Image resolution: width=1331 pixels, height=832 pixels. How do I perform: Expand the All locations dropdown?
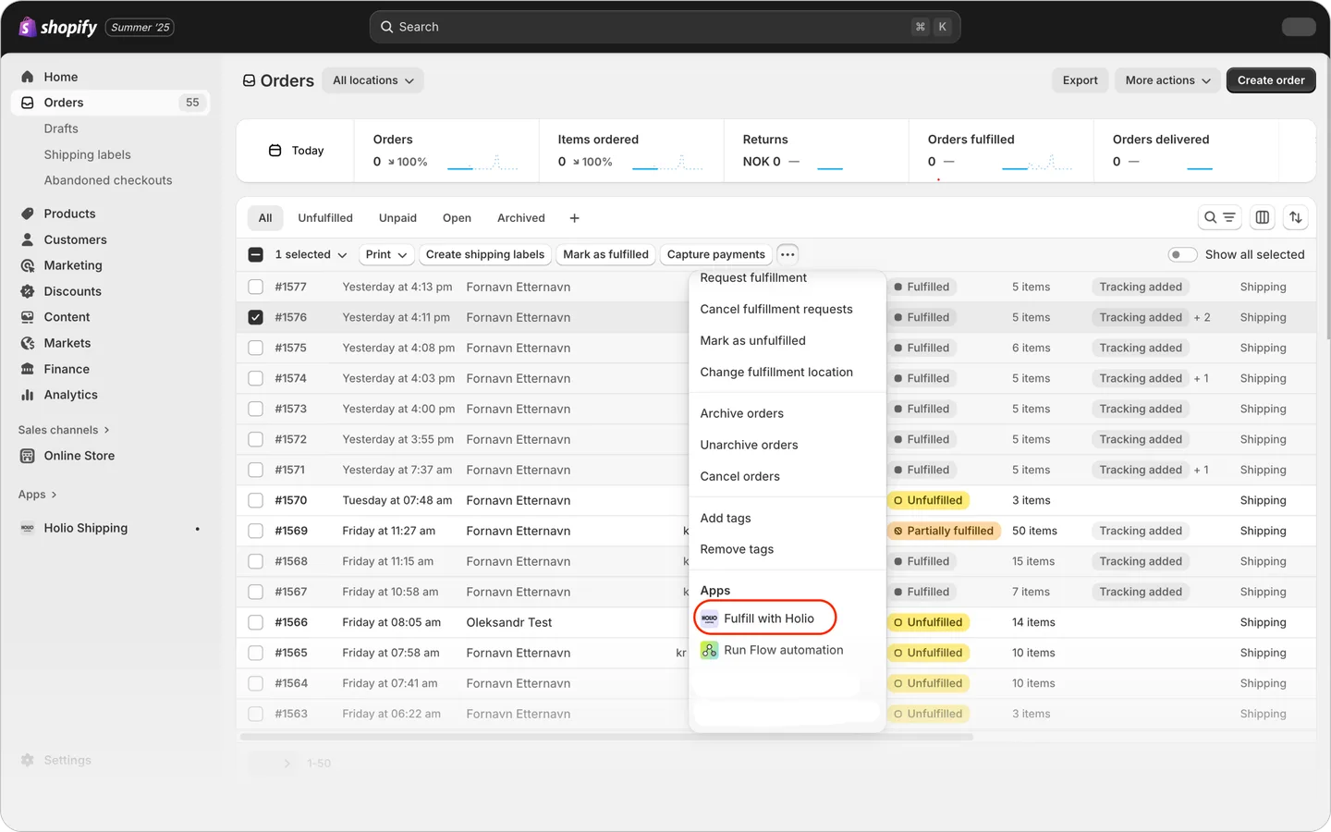[x=373, y=80]
